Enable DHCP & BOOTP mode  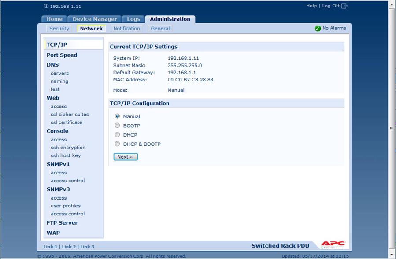(117, 144)
